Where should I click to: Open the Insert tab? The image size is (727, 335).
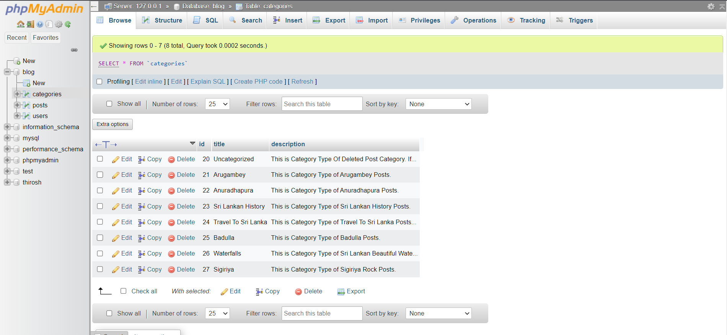(x=287, y=20)
